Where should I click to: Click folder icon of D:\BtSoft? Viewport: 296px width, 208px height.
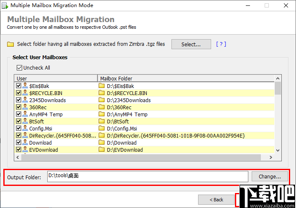click(x=102, y=121)
